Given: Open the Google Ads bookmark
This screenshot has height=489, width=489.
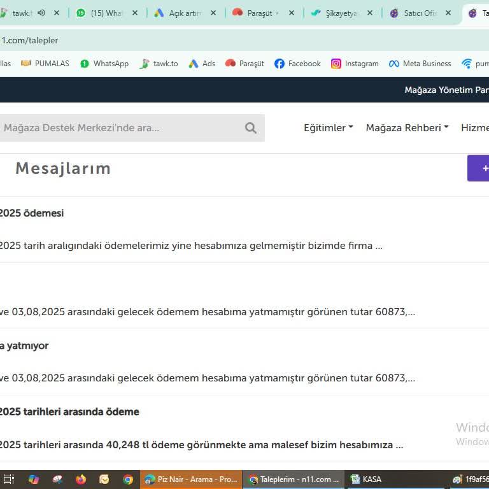Looking at the screenshot, I should coord(202,64).
